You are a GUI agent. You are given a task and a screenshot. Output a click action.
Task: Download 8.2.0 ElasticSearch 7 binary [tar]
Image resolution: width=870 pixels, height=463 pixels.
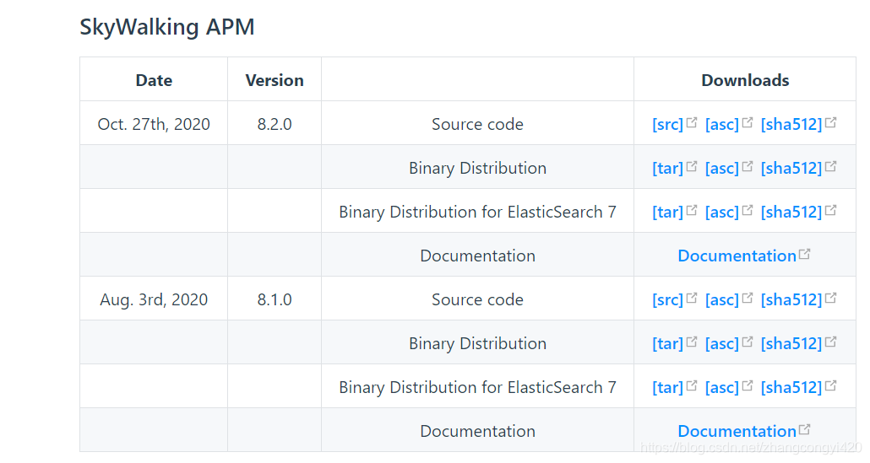click(667, 212)
